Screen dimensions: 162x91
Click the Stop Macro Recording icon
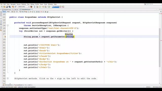click(43, 12)
